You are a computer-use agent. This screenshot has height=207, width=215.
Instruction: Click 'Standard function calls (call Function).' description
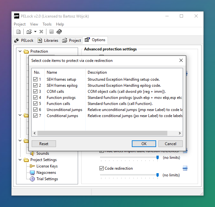120,103
